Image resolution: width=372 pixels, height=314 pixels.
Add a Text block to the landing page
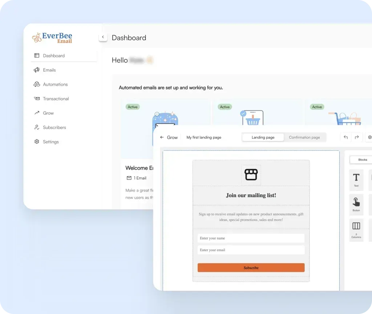tap(356, 180)
